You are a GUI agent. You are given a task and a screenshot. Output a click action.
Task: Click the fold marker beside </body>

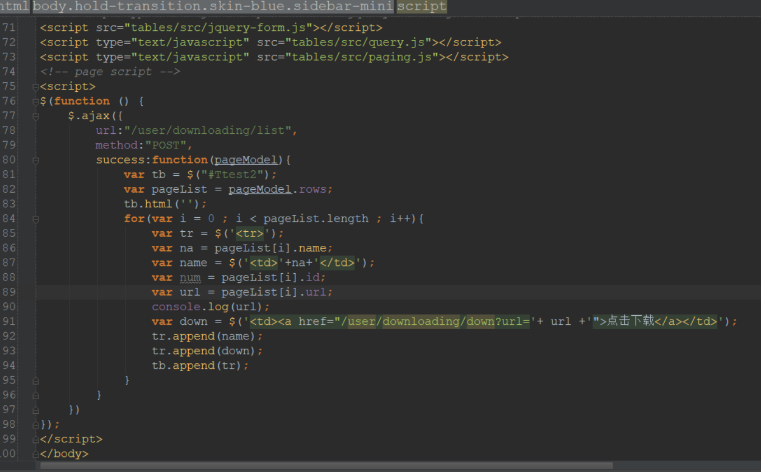tap(36, 454)
